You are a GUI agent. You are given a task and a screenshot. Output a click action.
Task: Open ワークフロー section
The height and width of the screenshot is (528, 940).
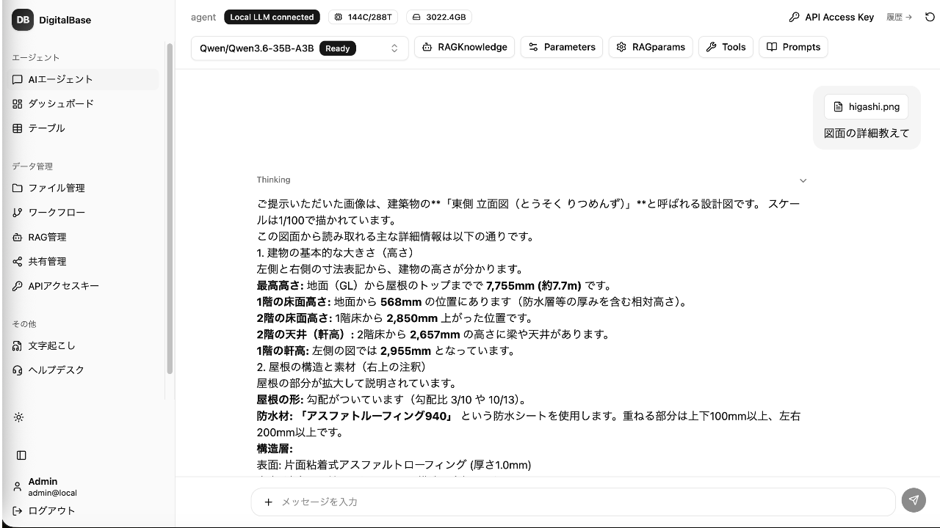click(x=84, y=212)
